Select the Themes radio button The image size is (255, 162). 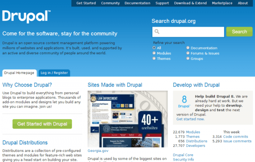[154, 58]
